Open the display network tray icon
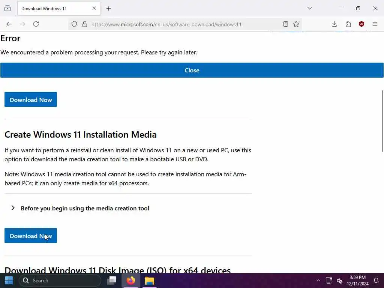The height and width of the screenshot is (288, 384). click(328, 280)
